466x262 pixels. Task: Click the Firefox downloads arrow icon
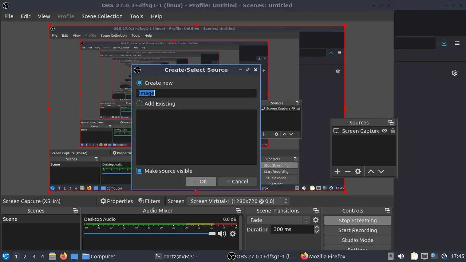(x=444, y=43)
